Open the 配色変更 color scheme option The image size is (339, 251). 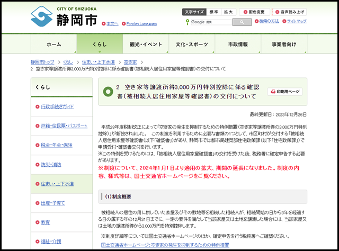pyautogui.click(x=254, y=12)
